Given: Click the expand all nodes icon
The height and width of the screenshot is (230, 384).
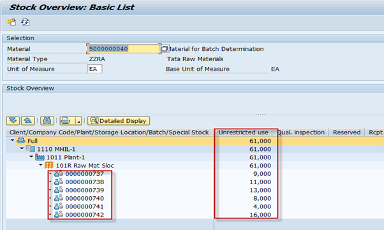Looking at the screenshot, I should (13, 120).
